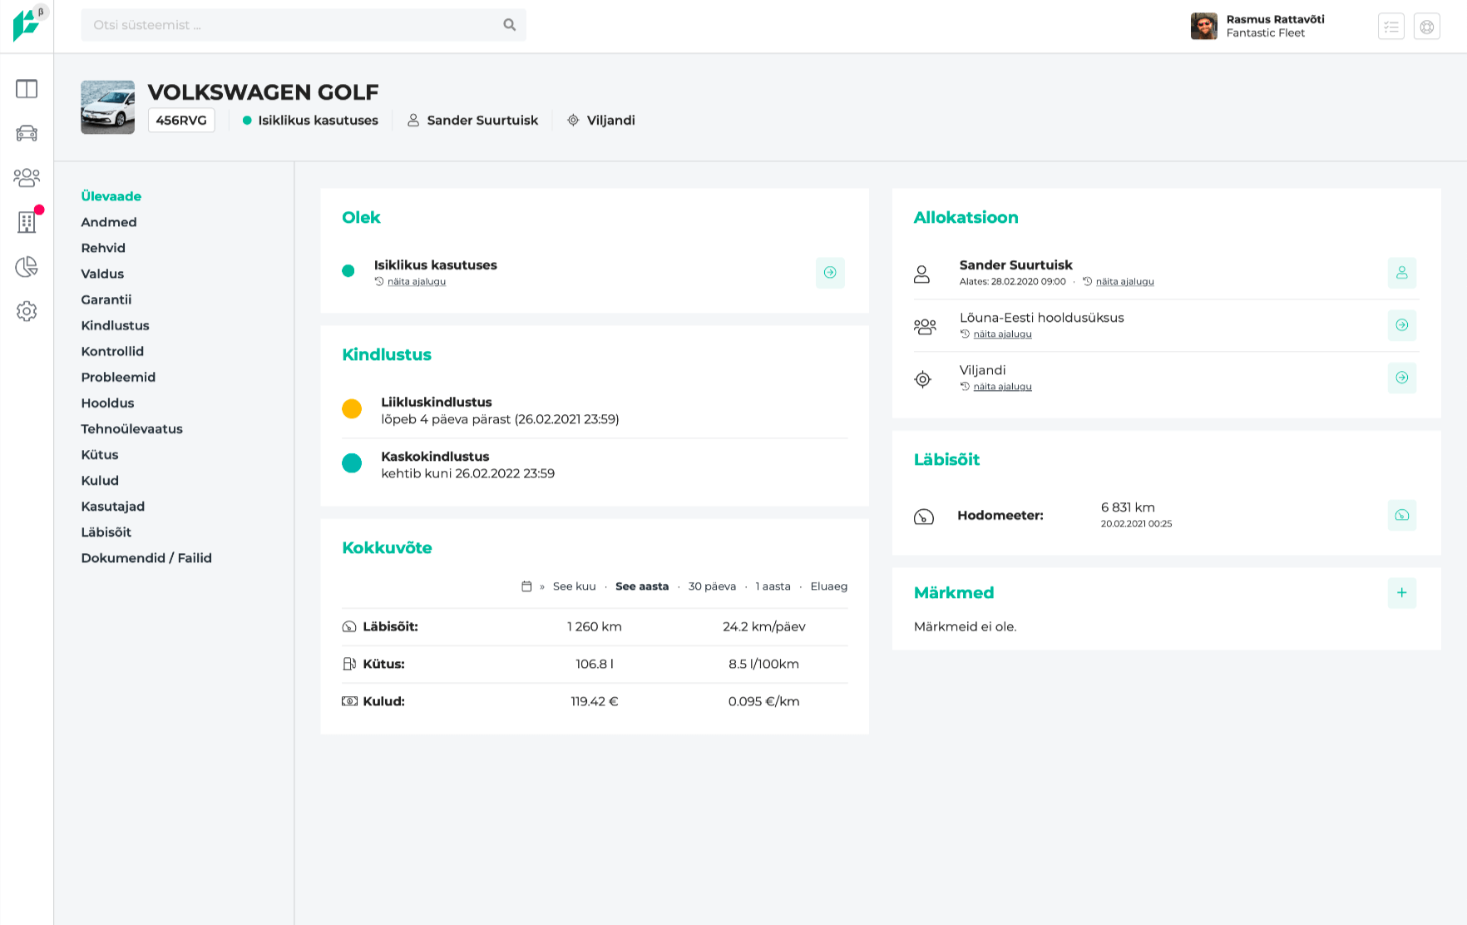Screen dimensions: 1467x925
Task: Open the settings gear icon in sidebar
Action: [x=27, y=311]
